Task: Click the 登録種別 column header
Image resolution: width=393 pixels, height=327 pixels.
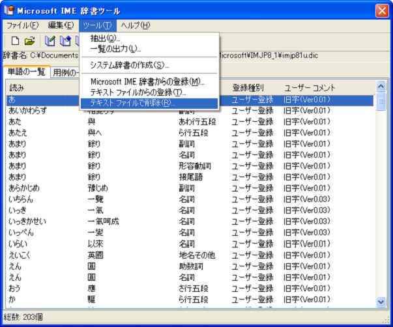Action: pyautogui.click(x=248, y=87)
